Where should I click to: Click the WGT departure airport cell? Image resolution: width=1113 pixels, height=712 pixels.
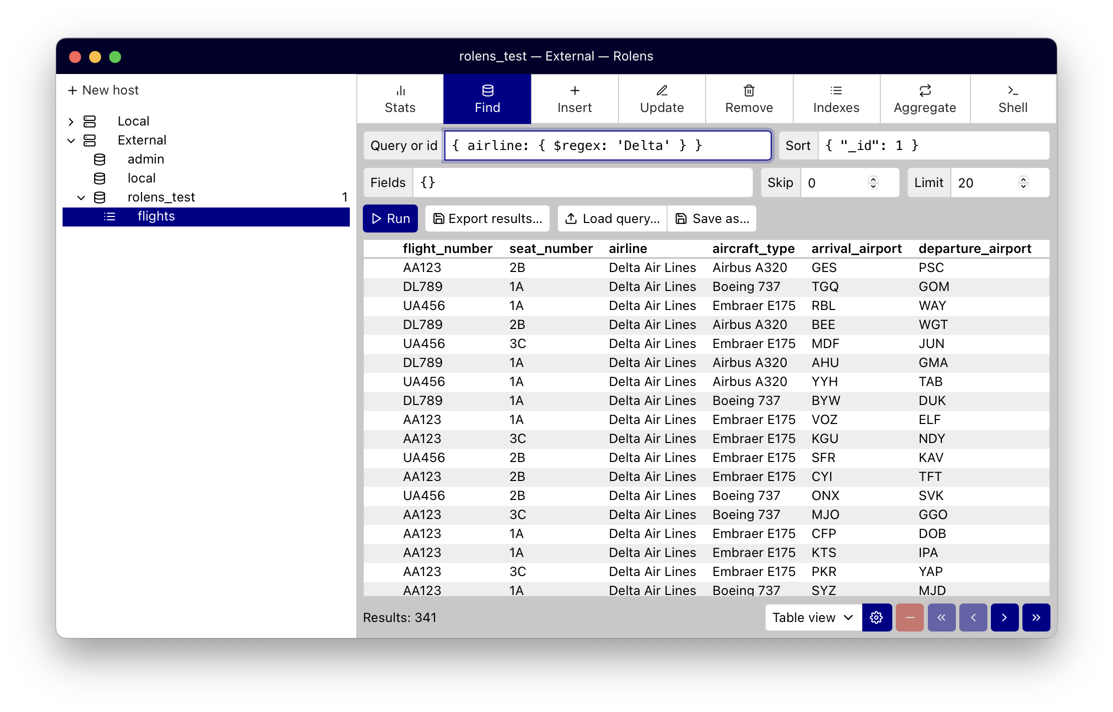[x=933, y=324]
